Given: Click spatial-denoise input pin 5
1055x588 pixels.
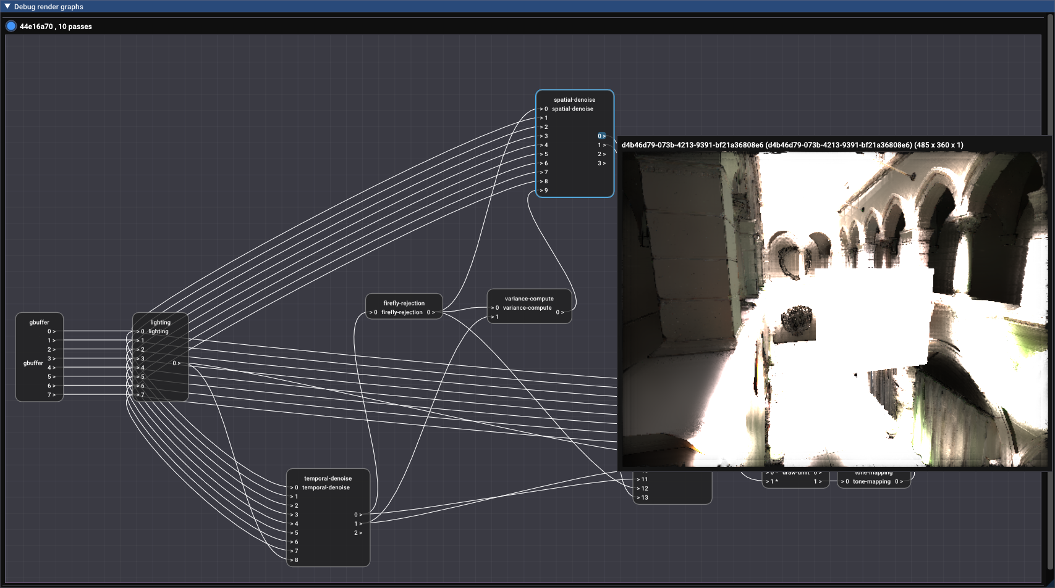Looking at the screenshot, I should click(544, 154).
